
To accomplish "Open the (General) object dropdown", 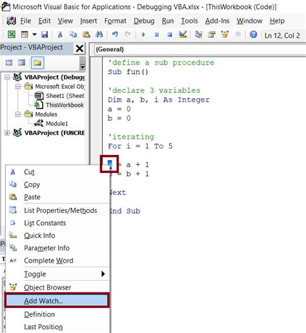I will click(x=200, y=50).
